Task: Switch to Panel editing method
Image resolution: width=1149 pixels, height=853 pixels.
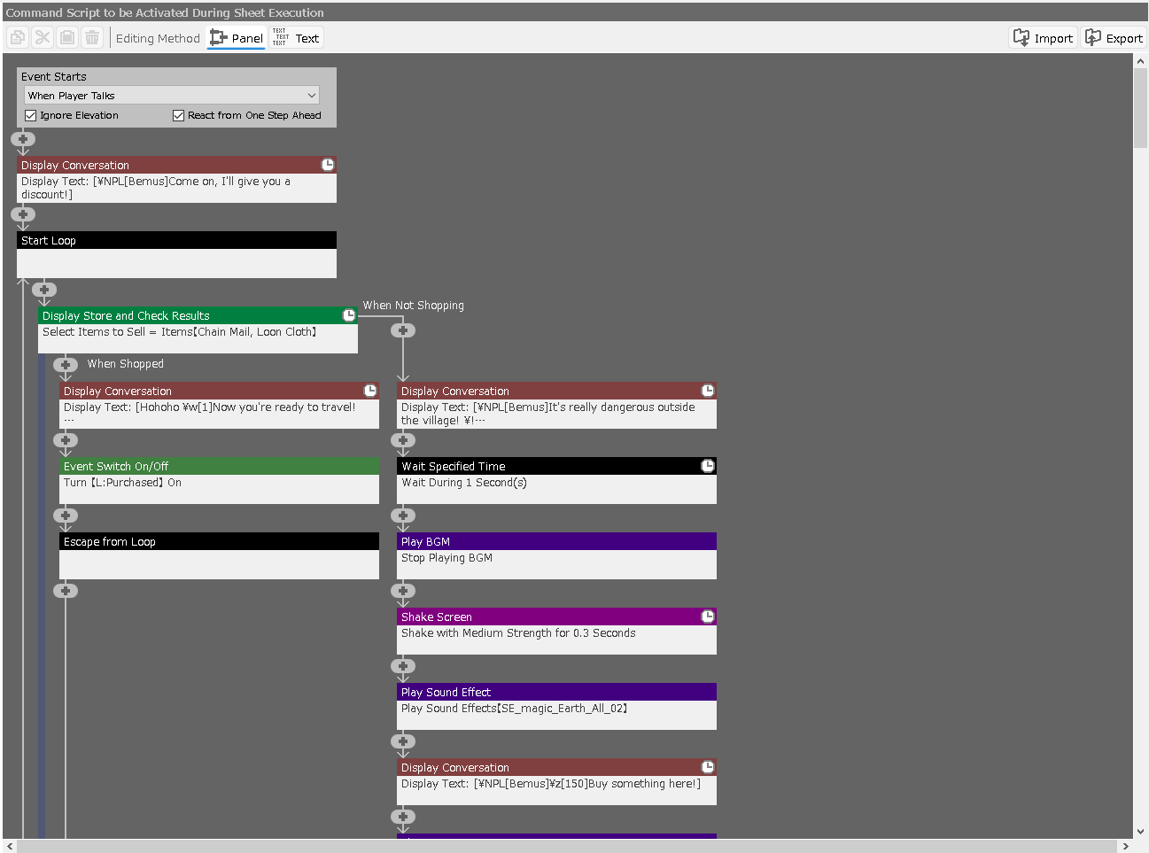Action: point(237,38)
